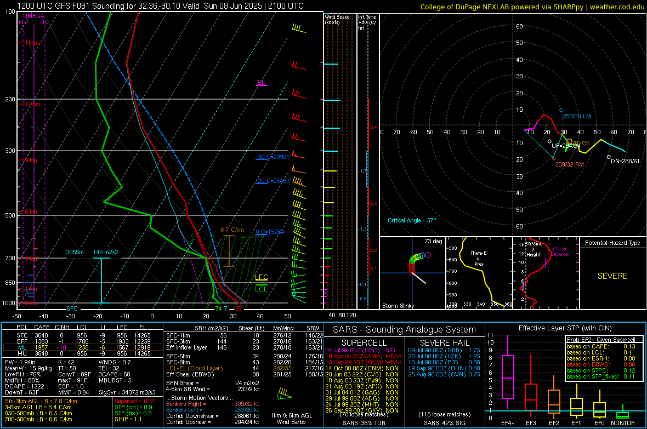Click the Bunkers Left = 253/30 kt row

point(213,410)
